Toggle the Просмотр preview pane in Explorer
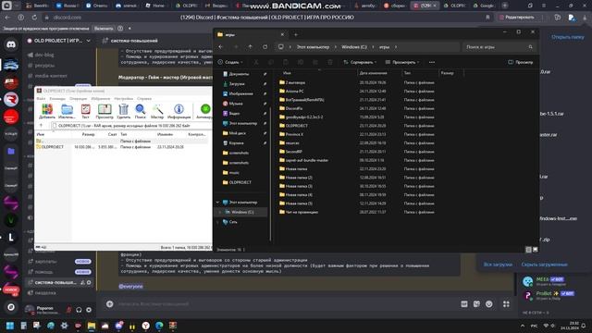Image resolution: width=592 pixels, height=333 pixels. pyautogui.click(x=520, y=62)
